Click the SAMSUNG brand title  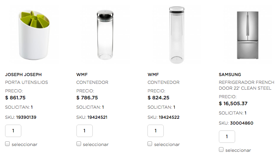tap(230, 75)
